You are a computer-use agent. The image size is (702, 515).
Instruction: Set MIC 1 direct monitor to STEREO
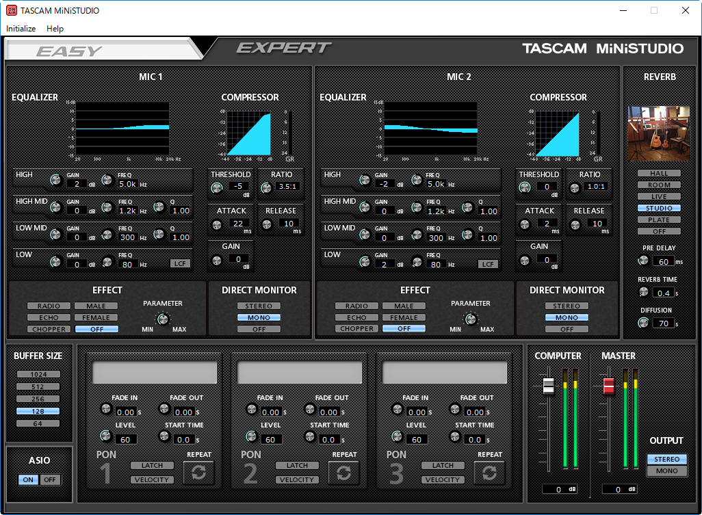259,306
